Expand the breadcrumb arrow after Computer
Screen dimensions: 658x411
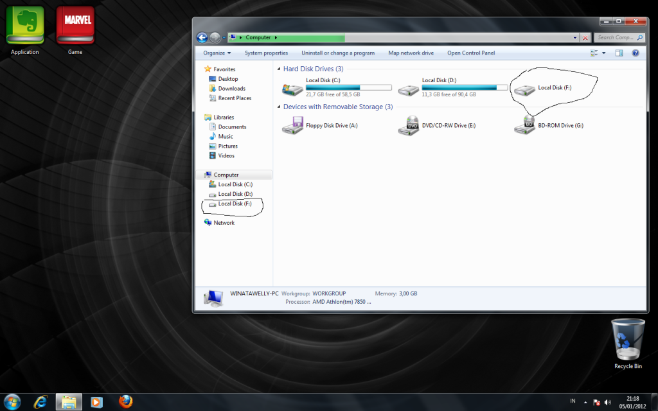click(276, 37)
